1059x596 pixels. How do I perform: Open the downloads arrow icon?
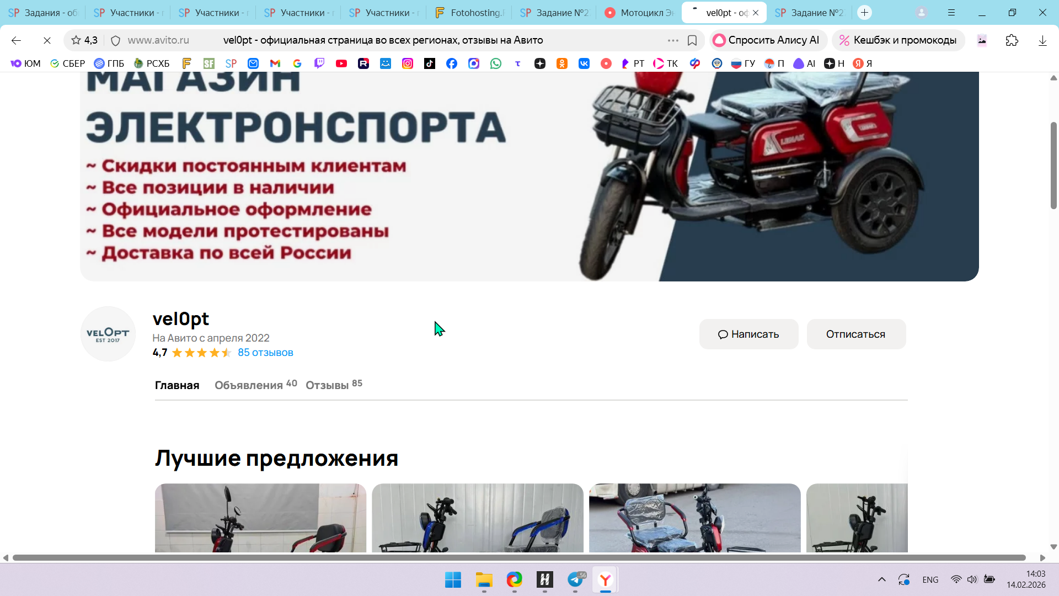tap(1042, 40)
